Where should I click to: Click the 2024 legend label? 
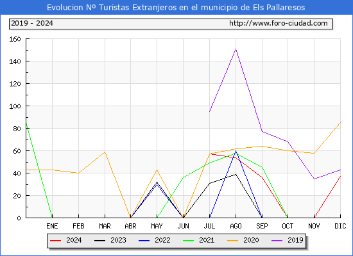pos(74,240)
